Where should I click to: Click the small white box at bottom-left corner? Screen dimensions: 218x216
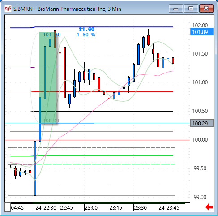(x=8, y=207)
